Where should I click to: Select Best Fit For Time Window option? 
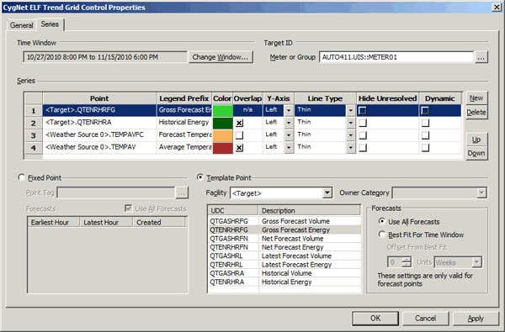point(382,235)
